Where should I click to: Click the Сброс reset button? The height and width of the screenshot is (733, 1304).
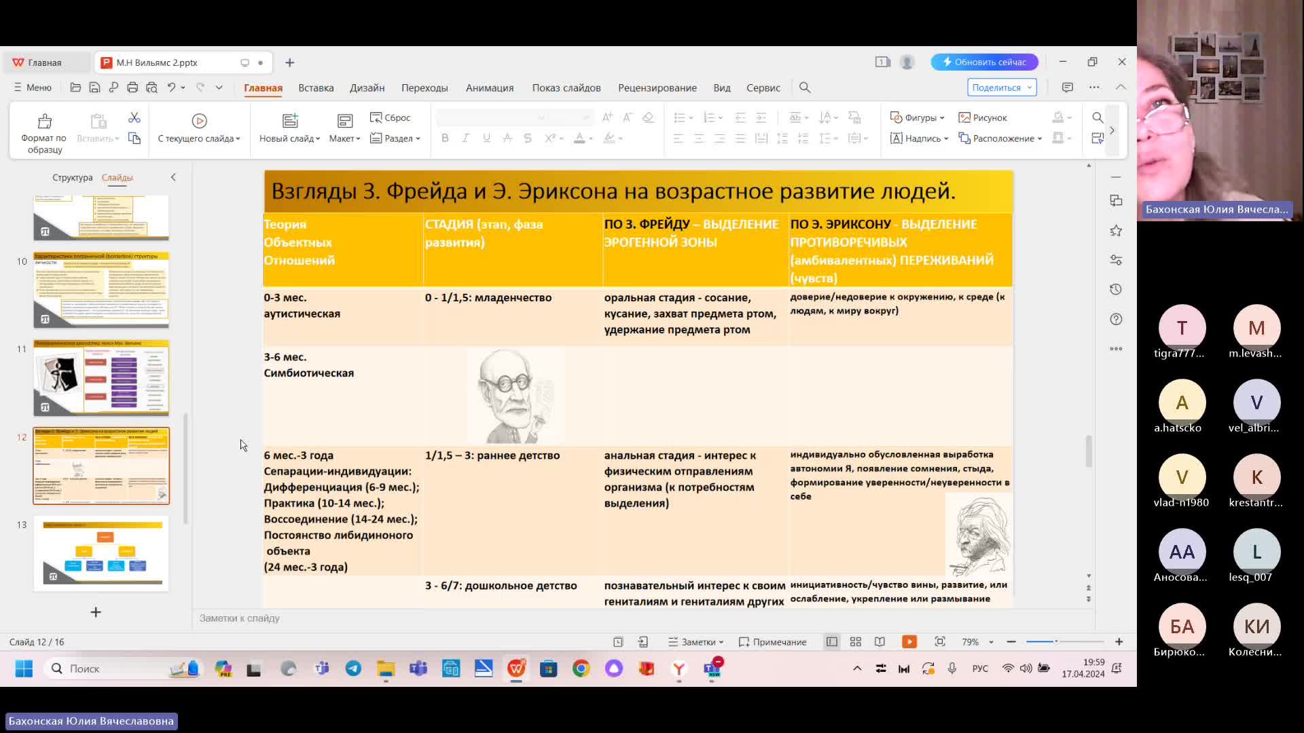(x=390, y=117)
